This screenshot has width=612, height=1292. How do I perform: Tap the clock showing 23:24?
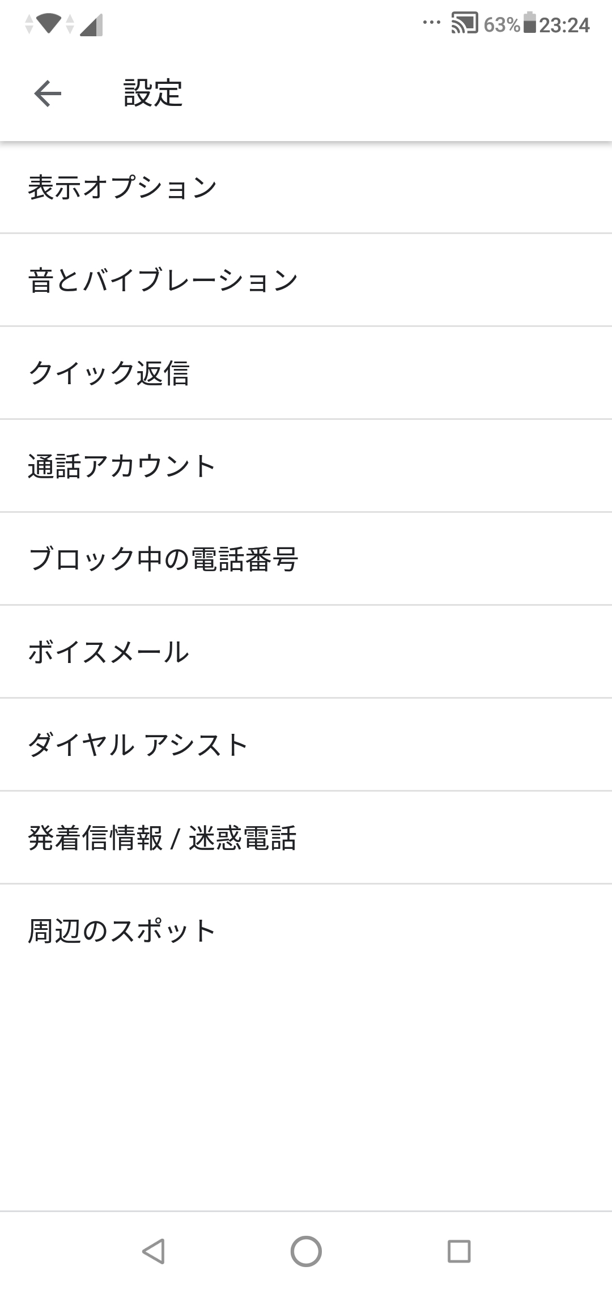click(x=564, y=25)
